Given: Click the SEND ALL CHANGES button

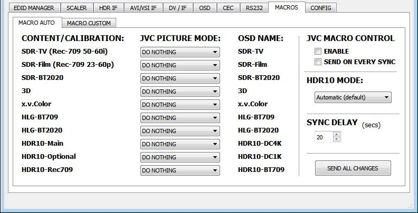Looking at the screenshot, I should pos(353,168).
